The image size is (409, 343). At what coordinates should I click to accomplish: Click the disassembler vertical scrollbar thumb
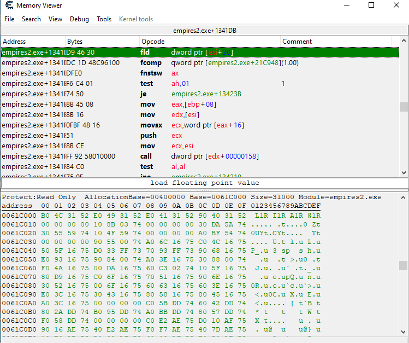(404, 107)
